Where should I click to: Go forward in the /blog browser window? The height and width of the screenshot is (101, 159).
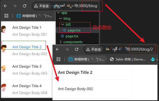(x=15, y=6)
